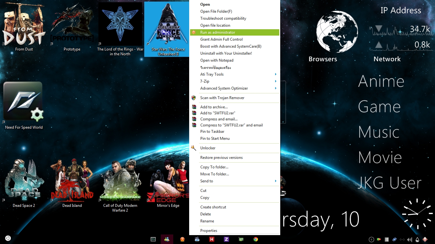
Task: Select Run as administrator
Action: coord(235,32)
